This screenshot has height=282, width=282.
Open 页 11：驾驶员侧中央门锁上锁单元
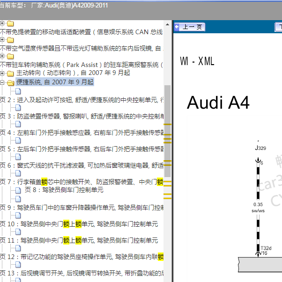[x=79, y=240]
